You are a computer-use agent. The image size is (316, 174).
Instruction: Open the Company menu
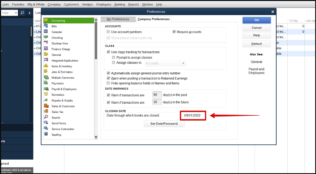pos(54,4)
